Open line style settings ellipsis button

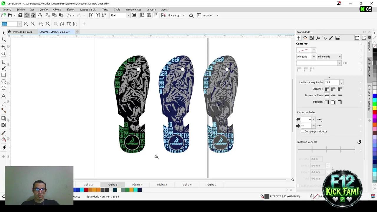345,63
